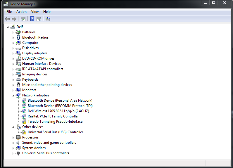The width and height of the screenshot is (233, 168).
Task: Click the Show/Hide Console Tree toolbar icon
Action: click(23, 19)
